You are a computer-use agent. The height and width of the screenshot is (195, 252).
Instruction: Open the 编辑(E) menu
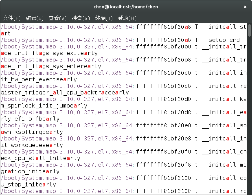tap(34, 18)
